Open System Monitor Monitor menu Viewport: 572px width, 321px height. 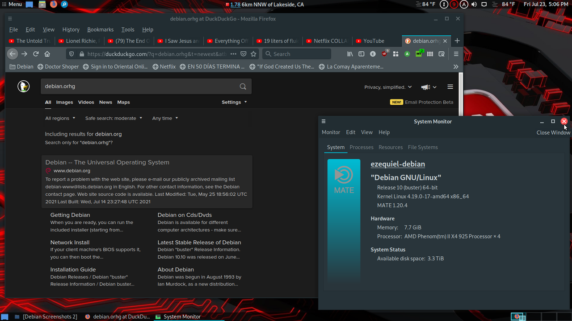[331, 132]
